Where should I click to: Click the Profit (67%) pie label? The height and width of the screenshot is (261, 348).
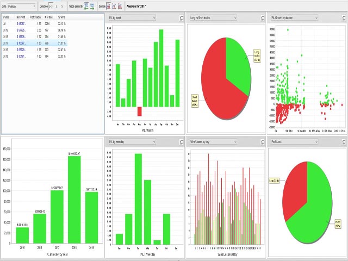click(338, 224)
